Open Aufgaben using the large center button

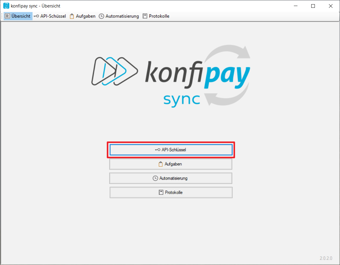[x=171, y=164]
